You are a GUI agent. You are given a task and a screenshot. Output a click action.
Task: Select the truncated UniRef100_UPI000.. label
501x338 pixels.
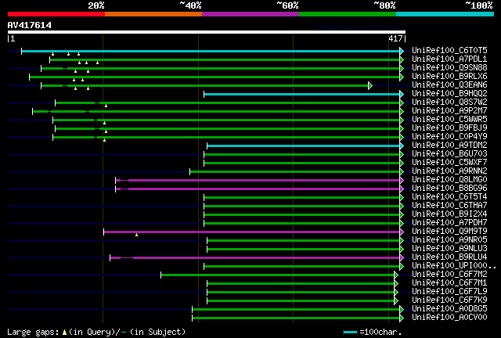tap(454, 266)
